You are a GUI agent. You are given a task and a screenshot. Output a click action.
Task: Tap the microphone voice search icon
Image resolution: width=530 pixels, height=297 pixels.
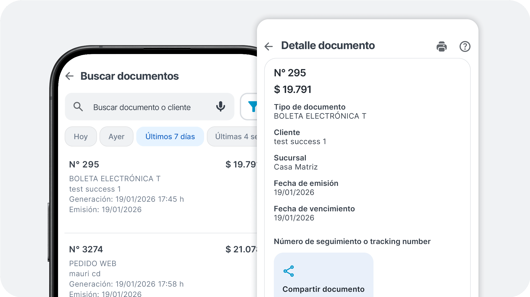(220, 107)
